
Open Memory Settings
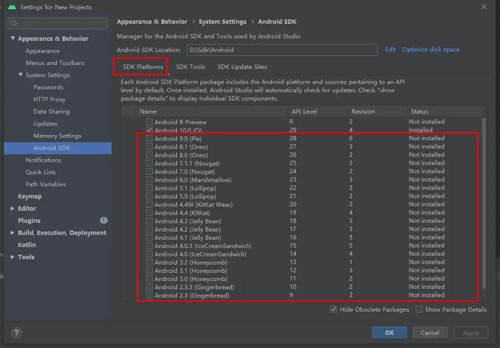click(57, 136)
